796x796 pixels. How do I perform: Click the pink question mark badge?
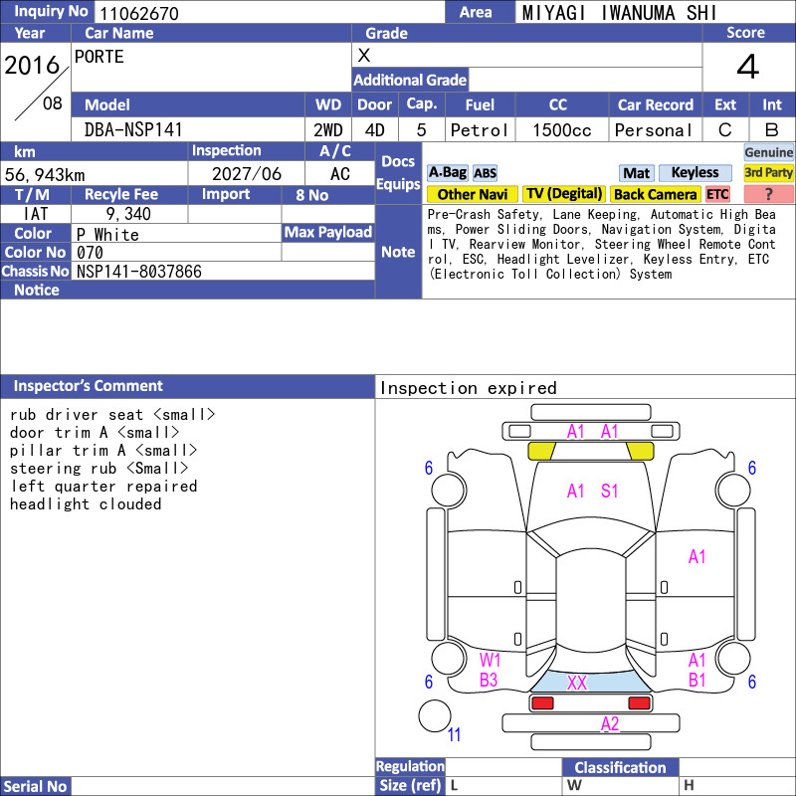coord(768,194)
